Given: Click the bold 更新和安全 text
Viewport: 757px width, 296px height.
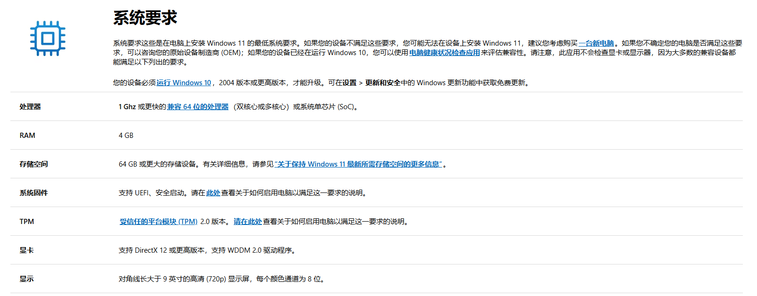Looking at the screenshot, I should pos(383,83).
